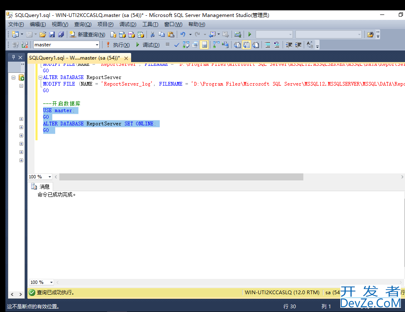The width and height of the screenshot is (405, 312).
Task: Click the 新建查询(N) button
Action: click(x=87, y=34)
